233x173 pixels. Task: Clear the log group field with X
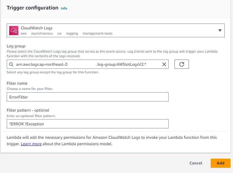(164, 64)
